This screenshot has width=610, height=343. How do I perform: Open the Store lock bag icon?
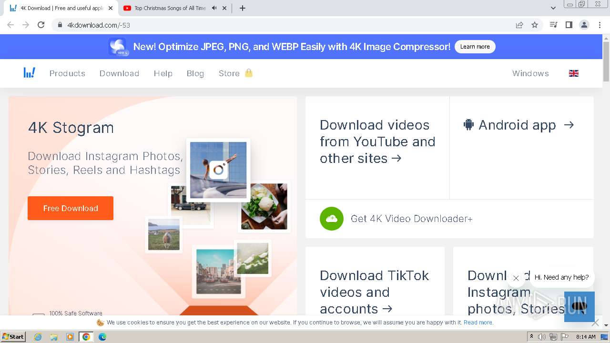[x=249, y=73]
